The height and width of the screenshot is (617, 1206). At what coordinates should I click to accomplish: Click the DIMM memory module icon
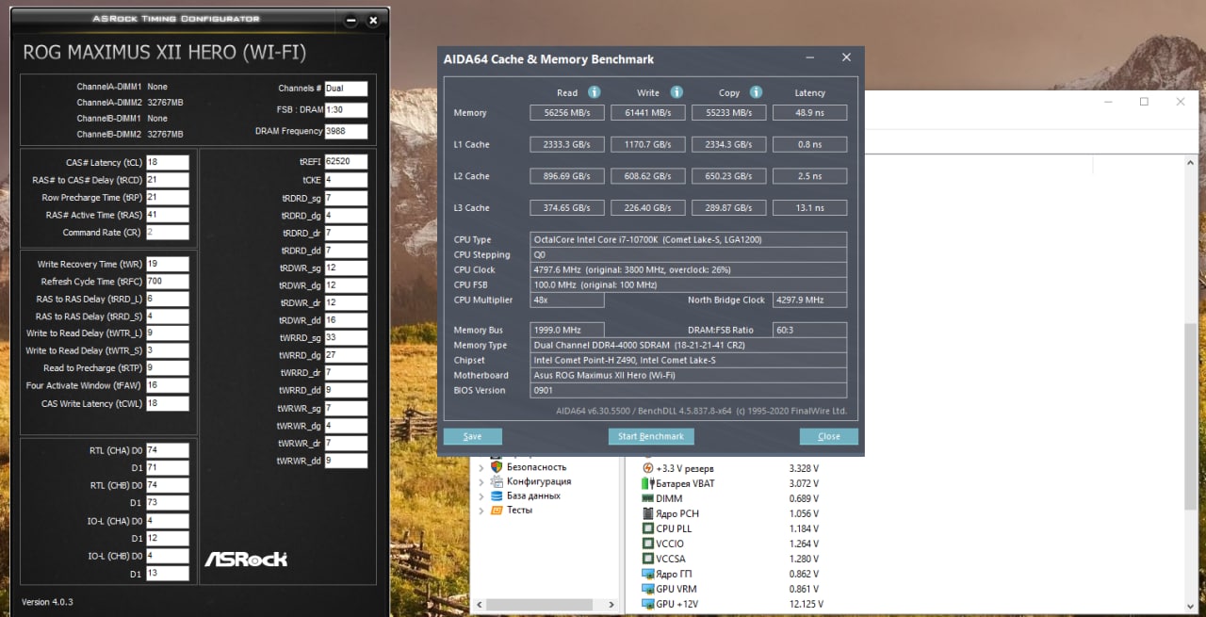pyautogui.click(x=648, y=498)
